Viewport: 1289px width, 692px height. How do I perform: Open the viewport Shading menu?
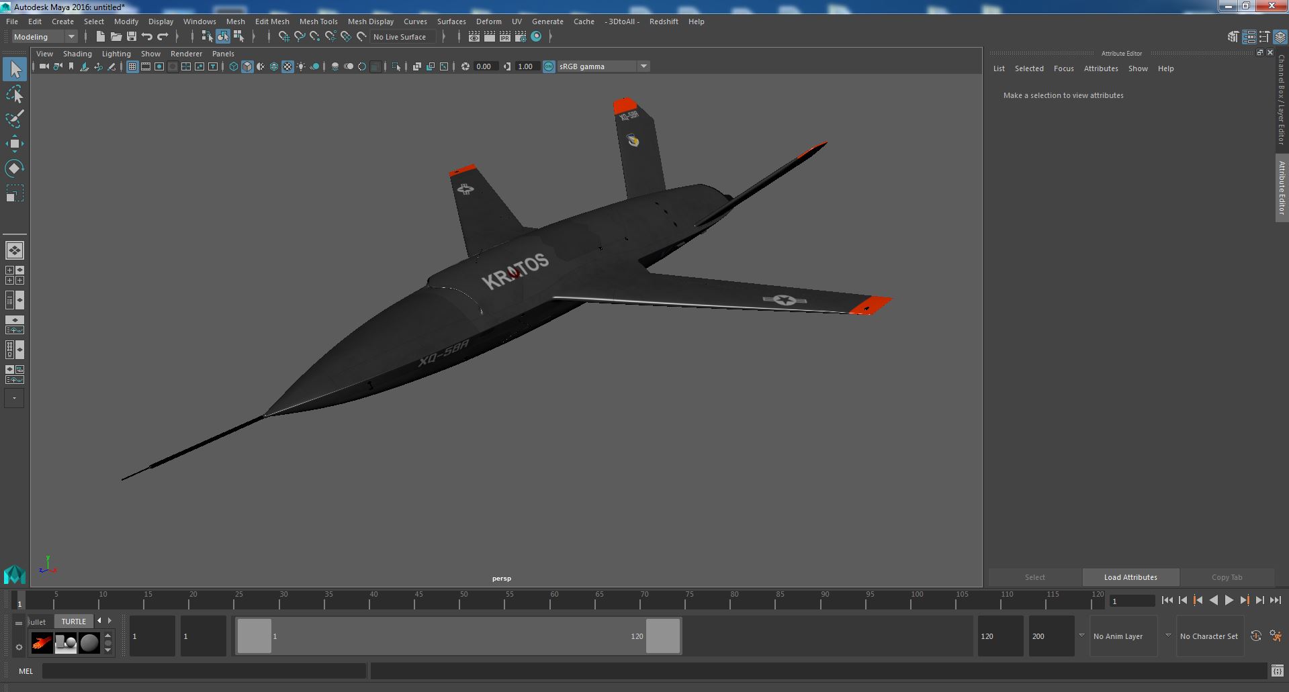(x=77, y=54)
